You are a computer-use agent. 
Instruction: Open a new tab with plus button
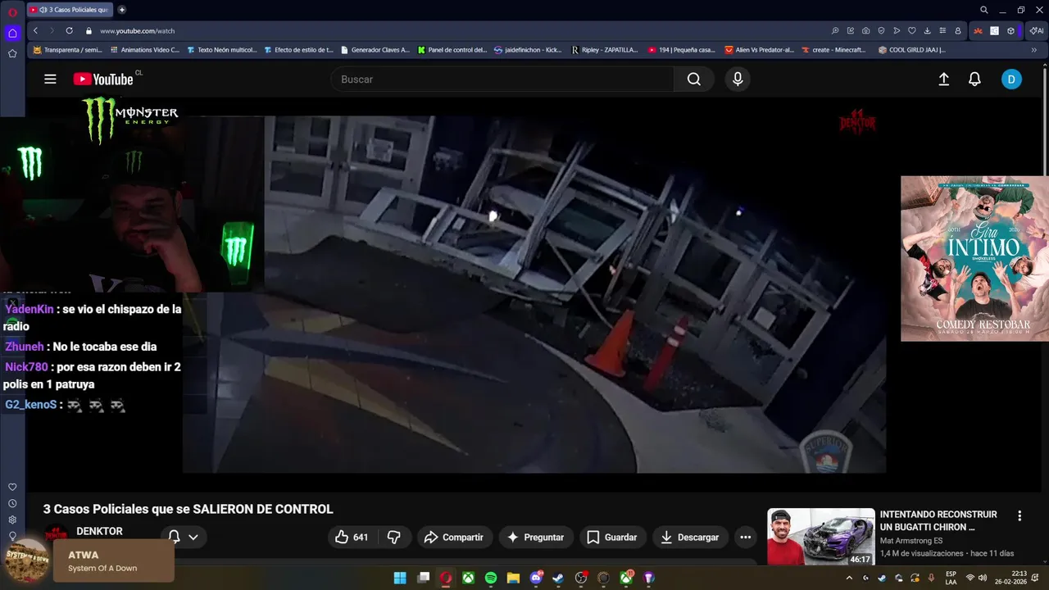click(122, 10)
